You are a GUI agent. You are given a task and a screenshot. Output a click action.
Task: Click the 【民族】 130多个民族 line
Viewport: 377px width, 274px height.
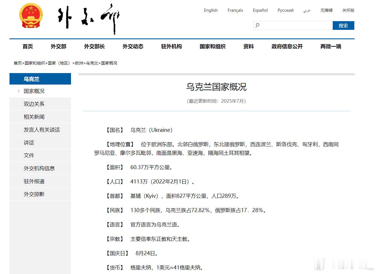click(x=186, y=210)
